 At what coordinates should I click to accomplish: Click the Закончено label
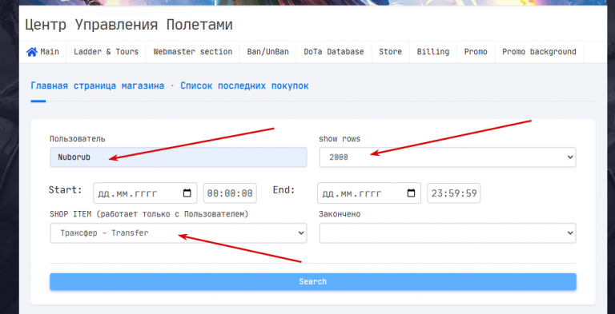coord(340,215)
